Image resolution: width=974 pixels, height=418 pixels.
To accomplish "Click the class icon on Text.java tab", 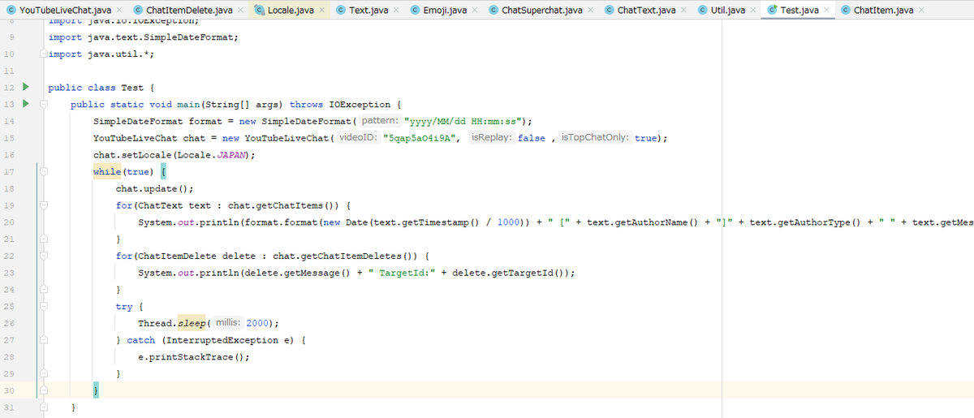I will pos(342,10).
